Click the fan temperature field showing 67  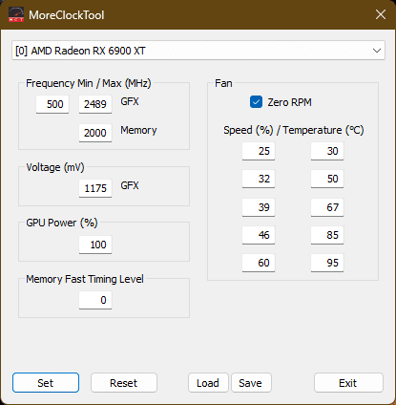point(327,207)
